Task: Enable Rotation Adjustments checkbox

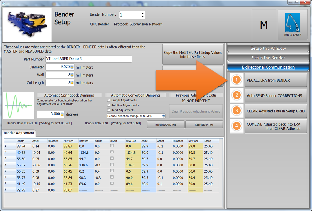Action: click(x=109, y=105)
